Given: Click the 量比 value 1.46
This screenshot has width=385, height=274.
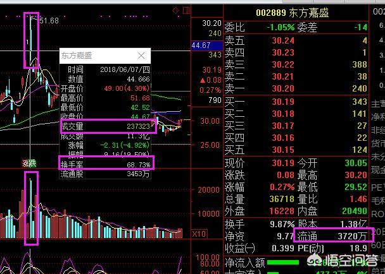Looking at the screenshot, I should pyautogui.click(x=358, y=199).
